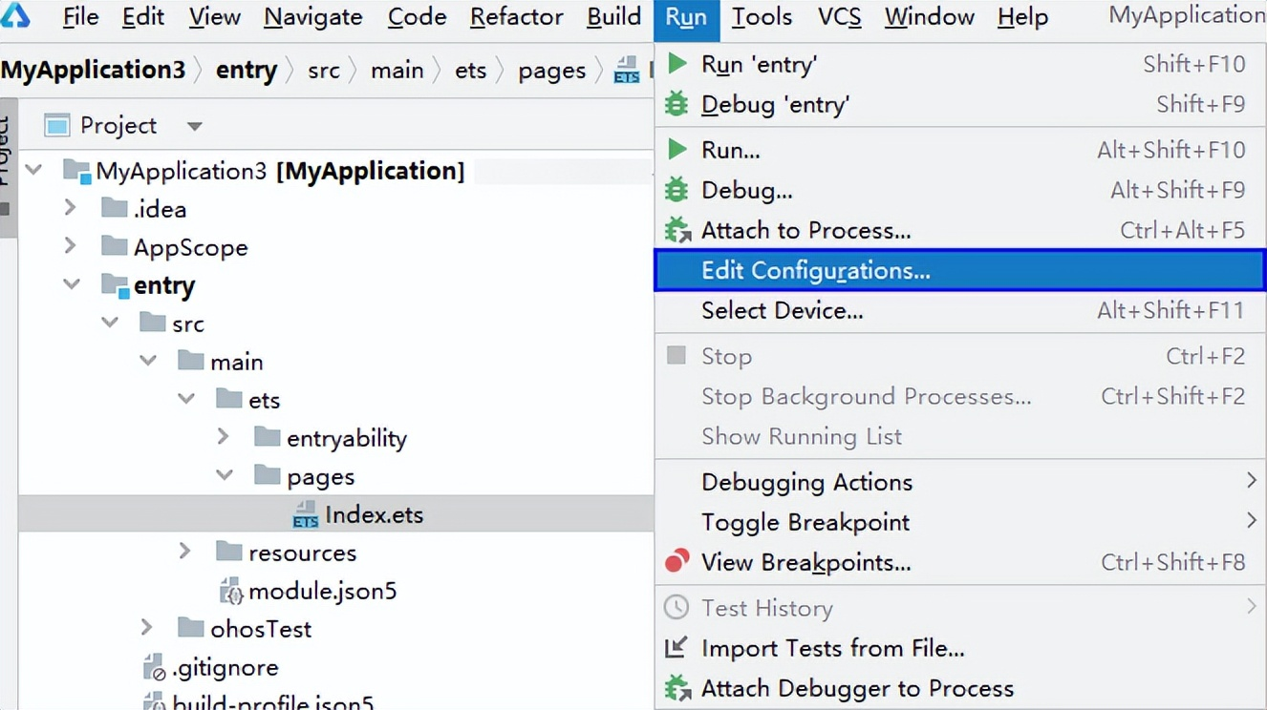Open the Code menu
1267x710 pixels.
point(418,16)
